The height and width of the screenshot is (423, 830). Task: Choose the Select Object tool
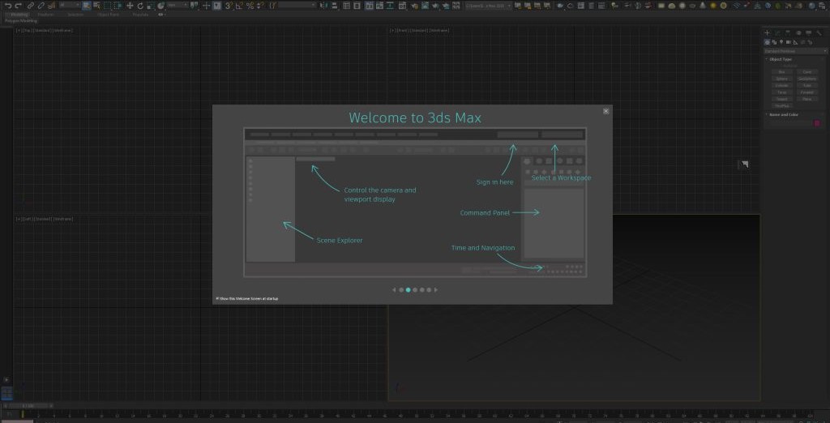(85, 6)
